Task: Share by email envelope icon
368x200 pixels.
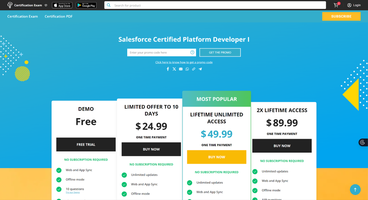Action: [x=181, y=69]
